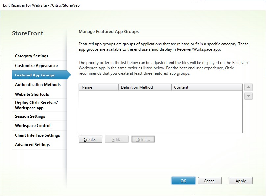The width and height of the screenshot is (266, 196).
Task: Move the selected app group down in priority
Action: coord(248,96)
